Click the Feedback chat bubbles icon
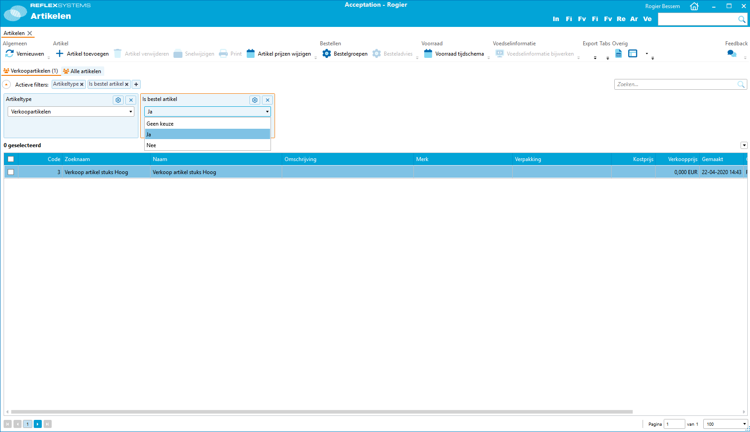This screenshot has width=750, height=432. point(732,54)
